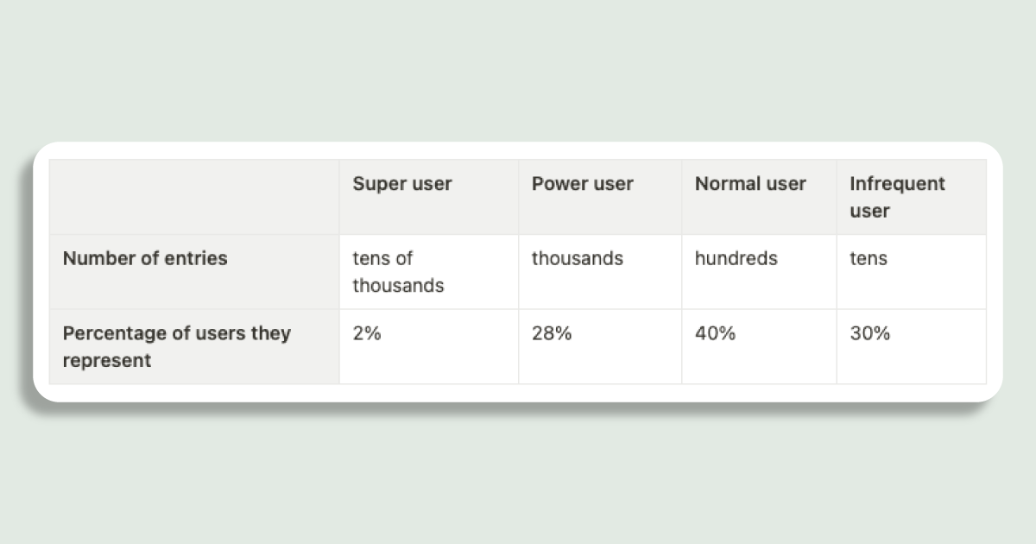The height and width of the screenshot is (544, 1036).
Task: Click the word represent in the row header
Action: point(107,361)
